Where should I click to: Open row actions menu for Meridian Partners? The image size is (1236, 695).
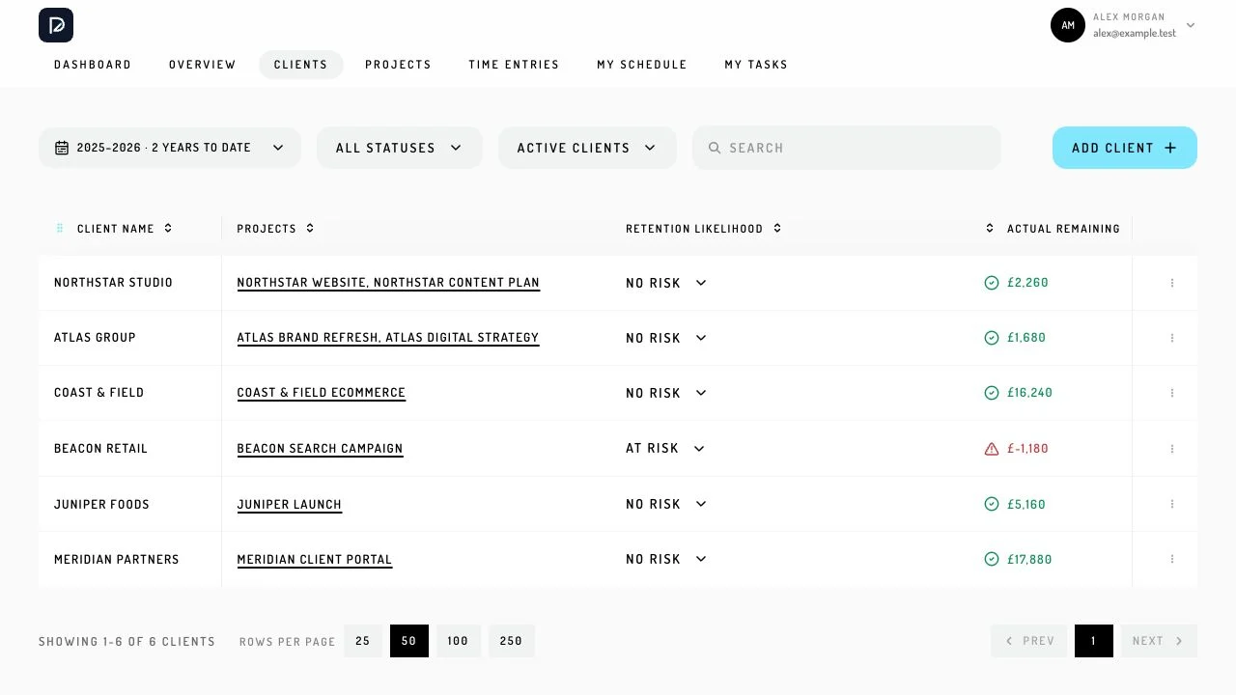(x=1172, y=559)
